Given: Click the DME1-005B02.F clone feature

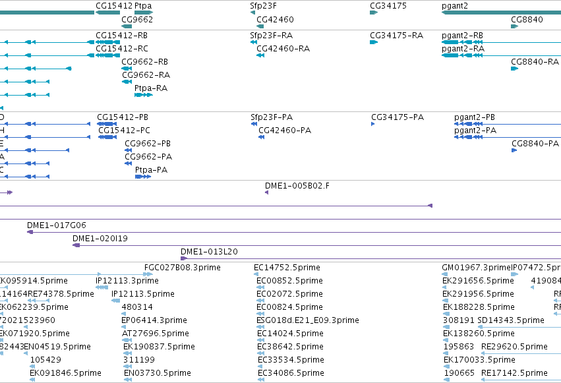Looking at the screenshot, I should pos(297,186).
